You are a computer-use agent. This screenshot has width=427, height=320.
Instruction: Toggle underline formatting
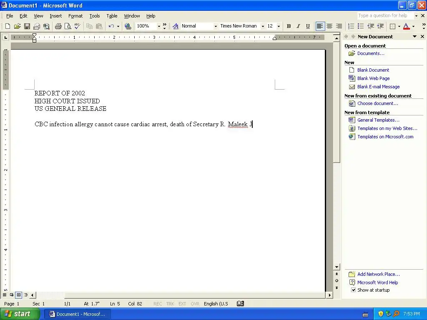point(308,26)
